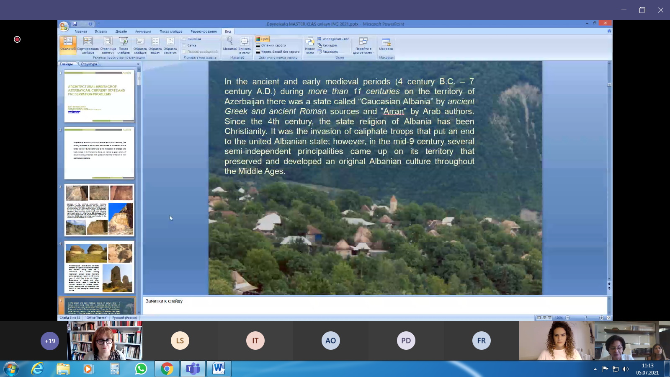Click the +19 more participants button
The width and height of the screenshot is (670, 377).
click(x=50, y=341)
